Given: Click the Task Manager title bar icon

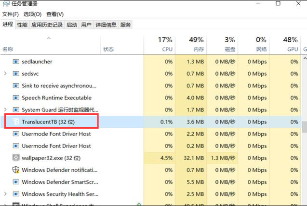Looking at the screenshot, I should point(6,3).
